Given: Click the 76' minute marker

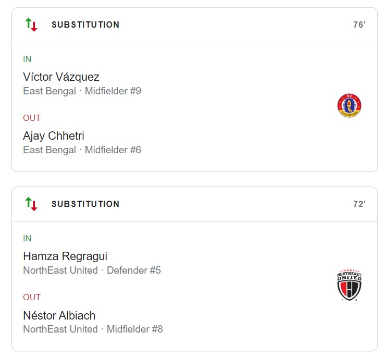Looking at the screenshot, I should (359, 24).
